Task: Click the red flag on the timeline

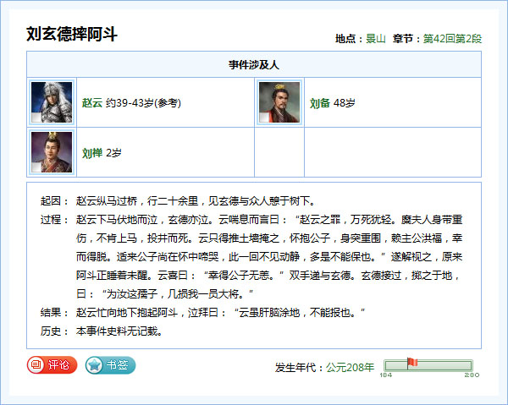Action: pyautogui.click(x=411, y=363)
